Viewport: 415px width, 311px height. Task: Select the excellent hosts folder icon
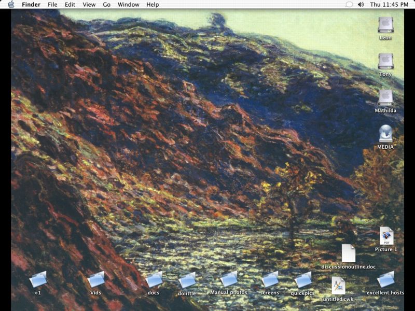click(x=385, y=279)
